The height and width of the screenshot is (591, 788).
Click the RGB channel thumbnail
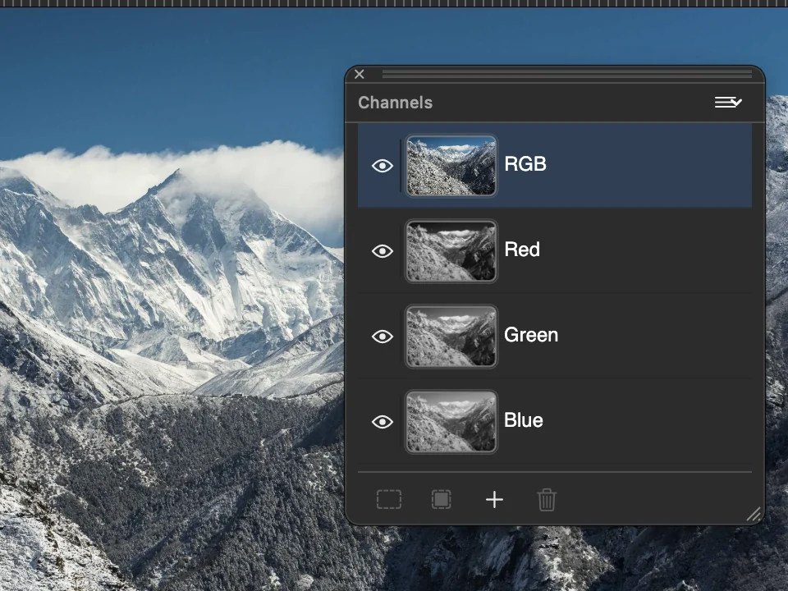pos(451,166)
